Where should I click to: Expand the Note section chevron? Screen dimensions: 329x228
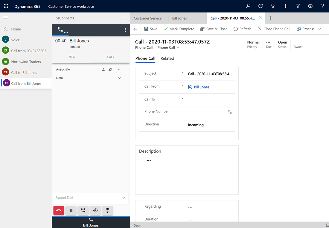pos(119,78)
